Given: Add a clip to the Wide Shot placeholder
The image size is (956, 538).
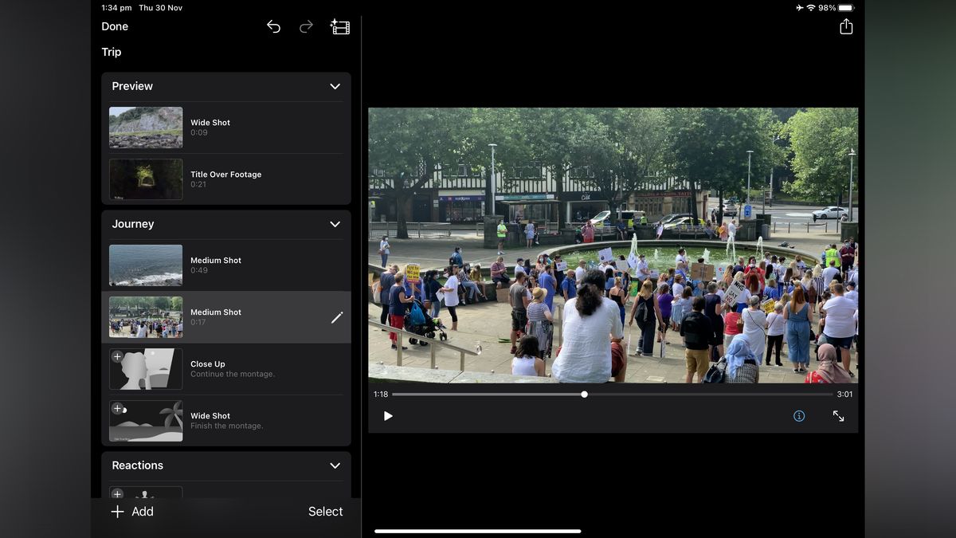Looking at the screenshot, I should pos(117,408).
